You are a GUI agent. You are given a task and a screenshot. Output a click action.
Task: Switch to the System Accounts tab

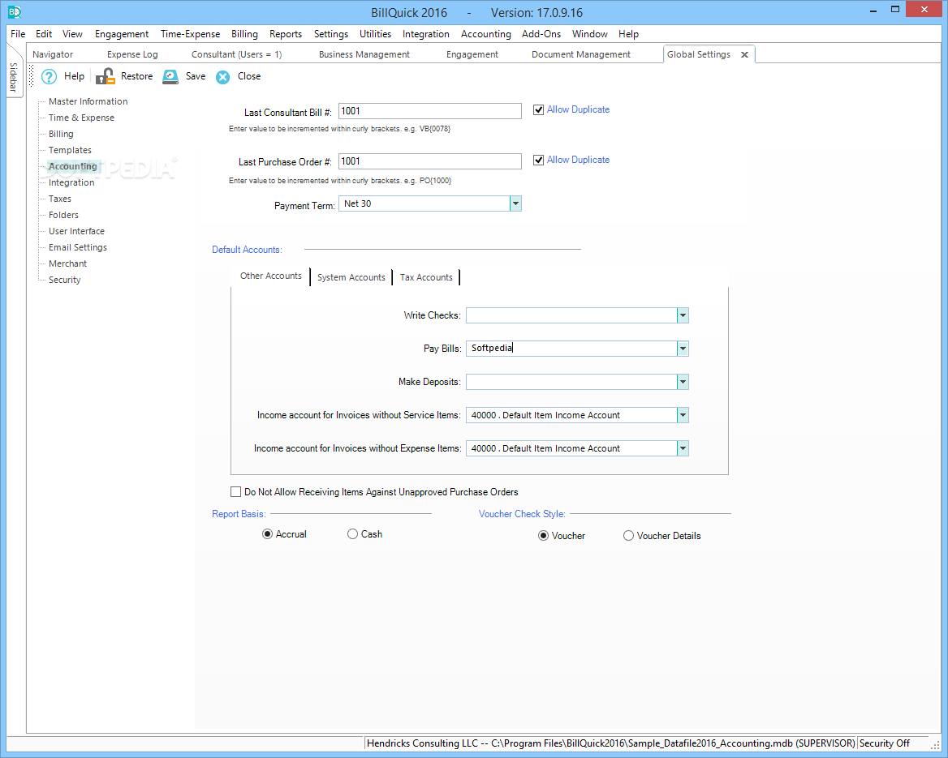click(x=351, y=277)
